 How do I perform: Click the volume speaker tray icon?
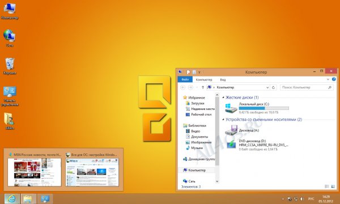(x=302, y=199)
